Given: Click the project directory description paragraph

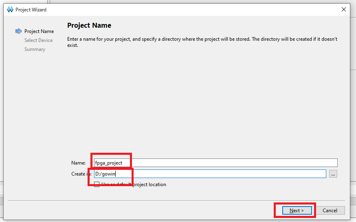Looking at the screenshot, I should (202, 42).
